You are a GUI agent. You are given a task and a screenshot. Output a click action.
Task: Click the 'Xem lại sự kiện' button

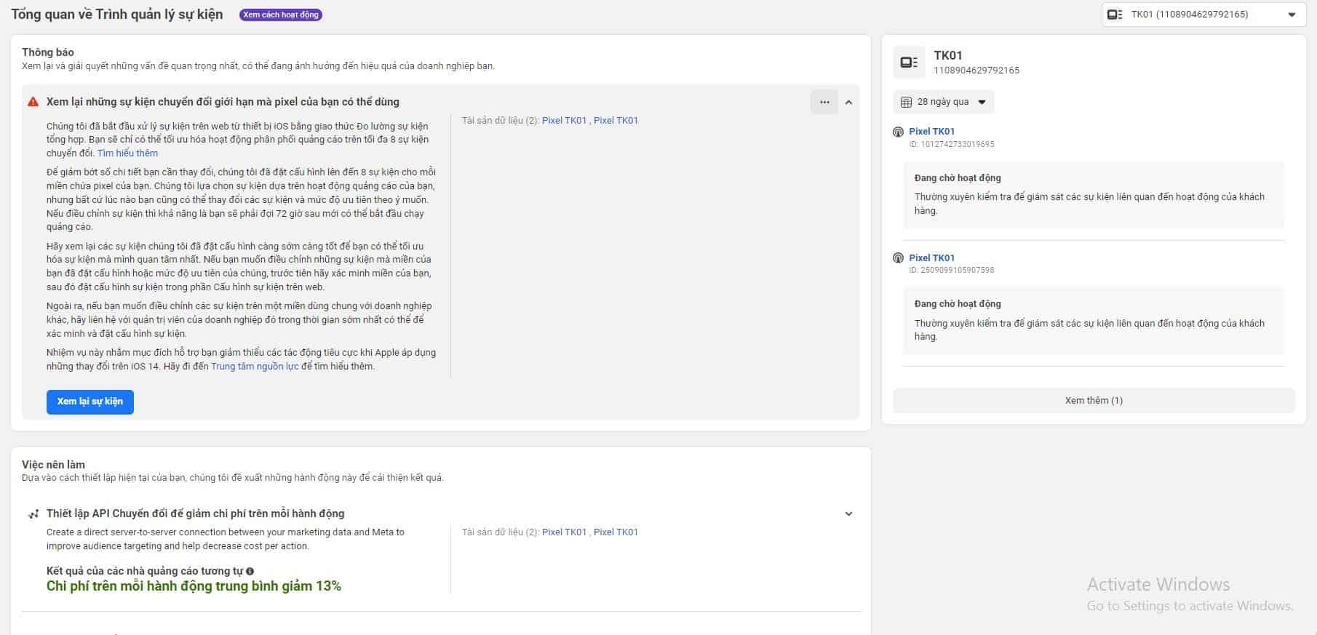click(90, 402)
